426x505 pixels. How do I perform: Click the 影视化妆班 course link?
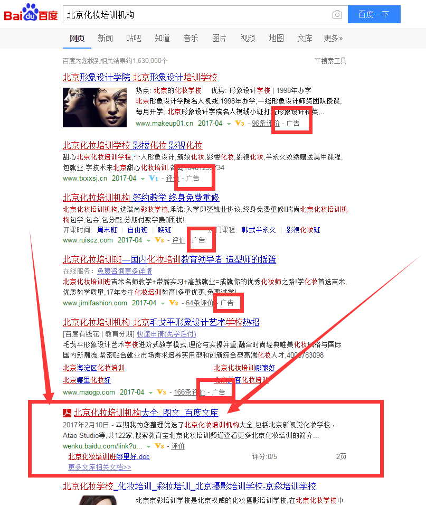304,230
